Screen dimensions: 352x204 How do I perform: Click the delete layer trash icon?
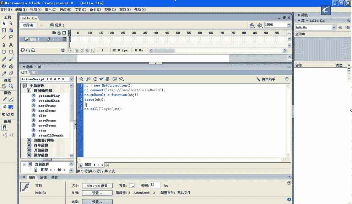[63, 50]
